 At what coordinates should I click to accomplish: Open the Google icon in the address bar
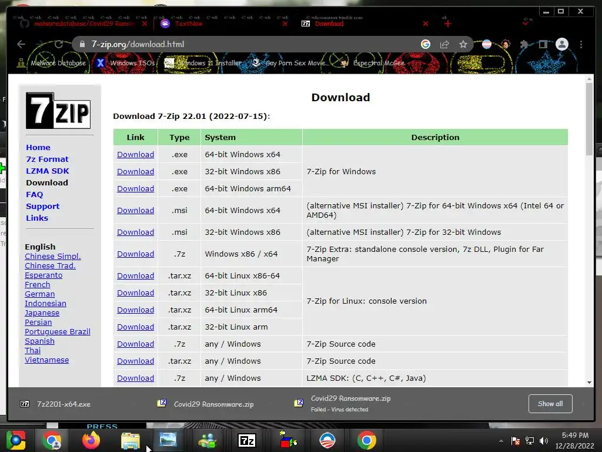[426, 44]
